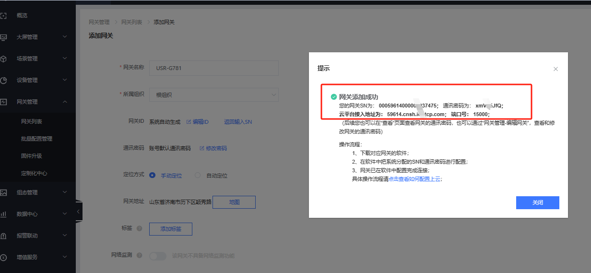This screenshot has height=273, width=591.
Task: Click the 数据中心 bar chart icon
Action: point(3,214)
